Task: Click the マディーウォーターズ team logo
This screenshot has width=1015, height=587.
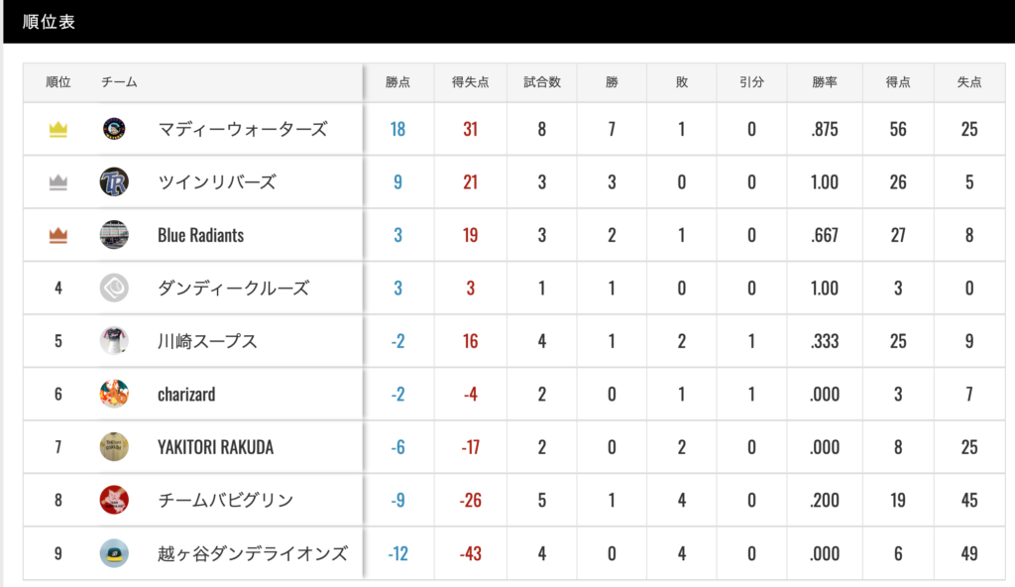Action: (114, 129)
